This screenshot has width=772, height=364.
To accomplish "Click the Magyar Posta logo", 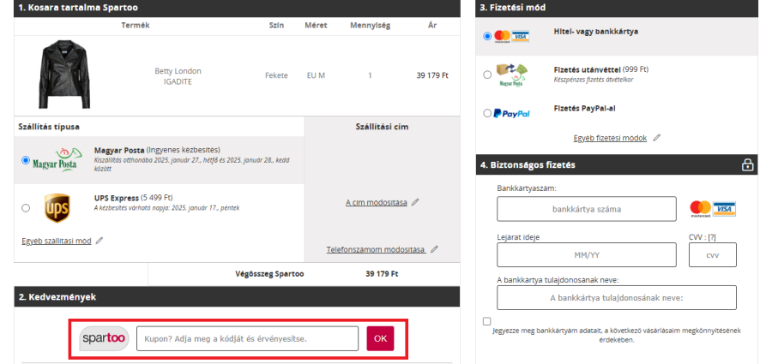I will [x=55, y=160].
